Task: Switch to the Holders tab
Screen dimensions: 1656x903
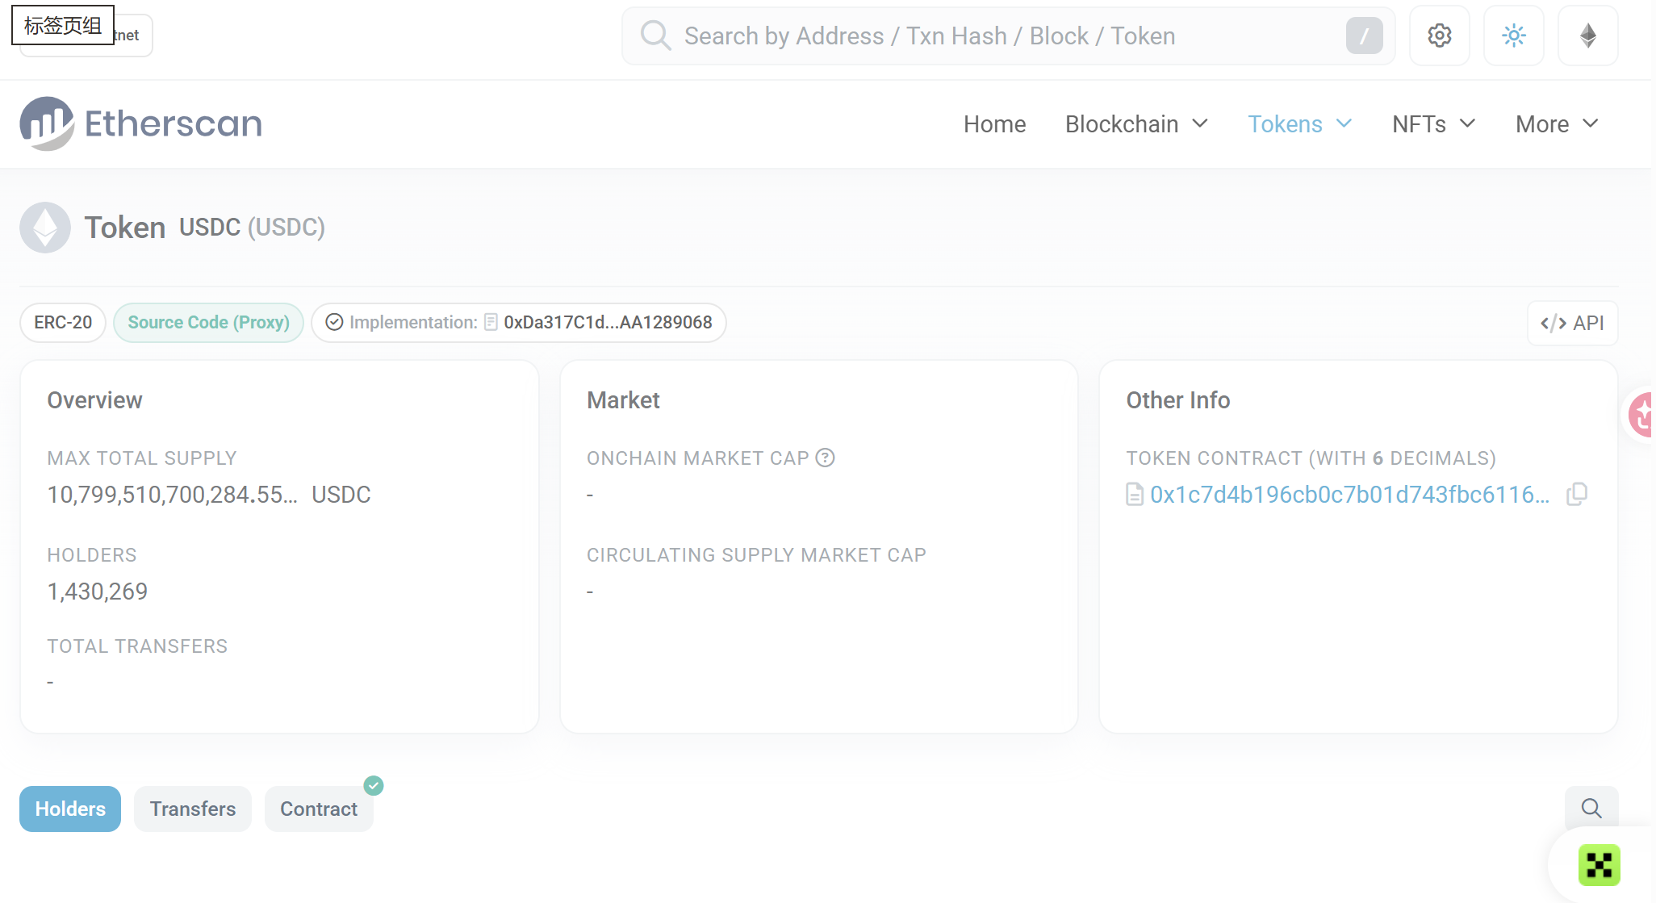Action: click(x=70, y=809)
